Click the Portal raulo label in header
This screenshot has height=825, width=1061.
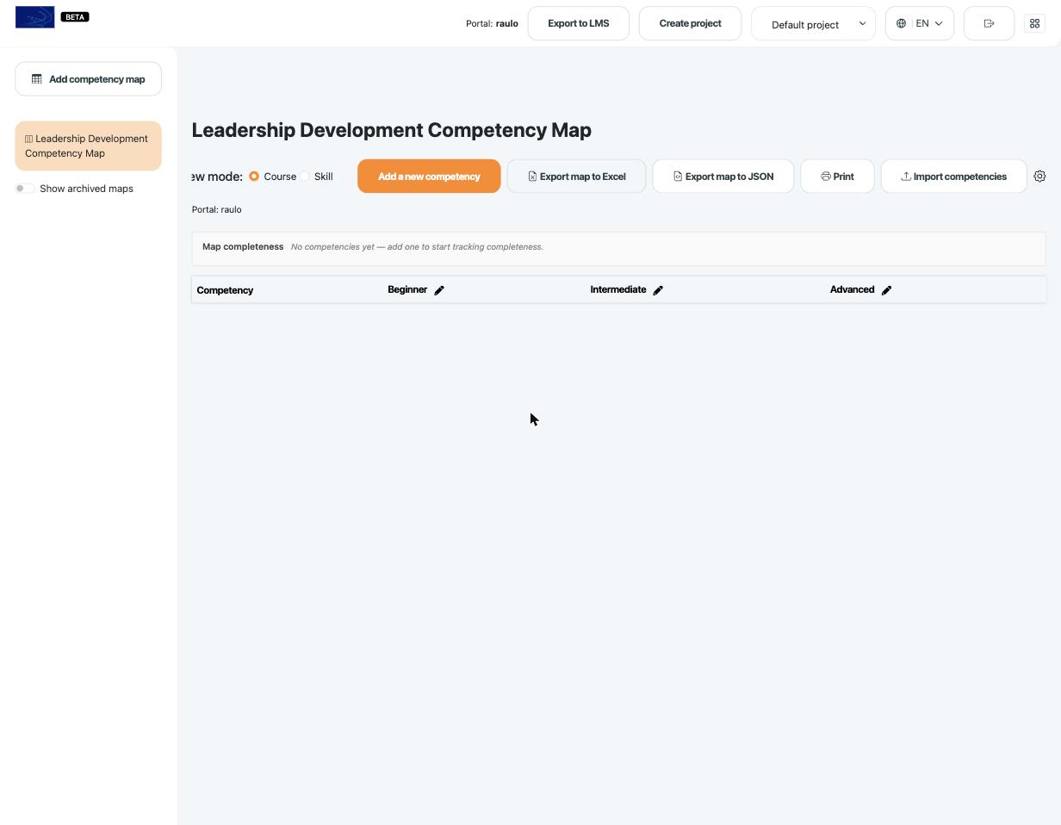pyautogui.click(x=492, y=23)
